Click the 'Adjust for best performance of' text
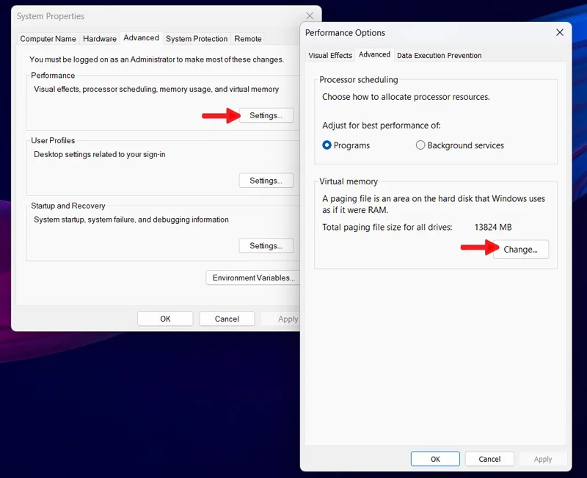The width and height of the screenshot is (587, 478). (382, 126)
